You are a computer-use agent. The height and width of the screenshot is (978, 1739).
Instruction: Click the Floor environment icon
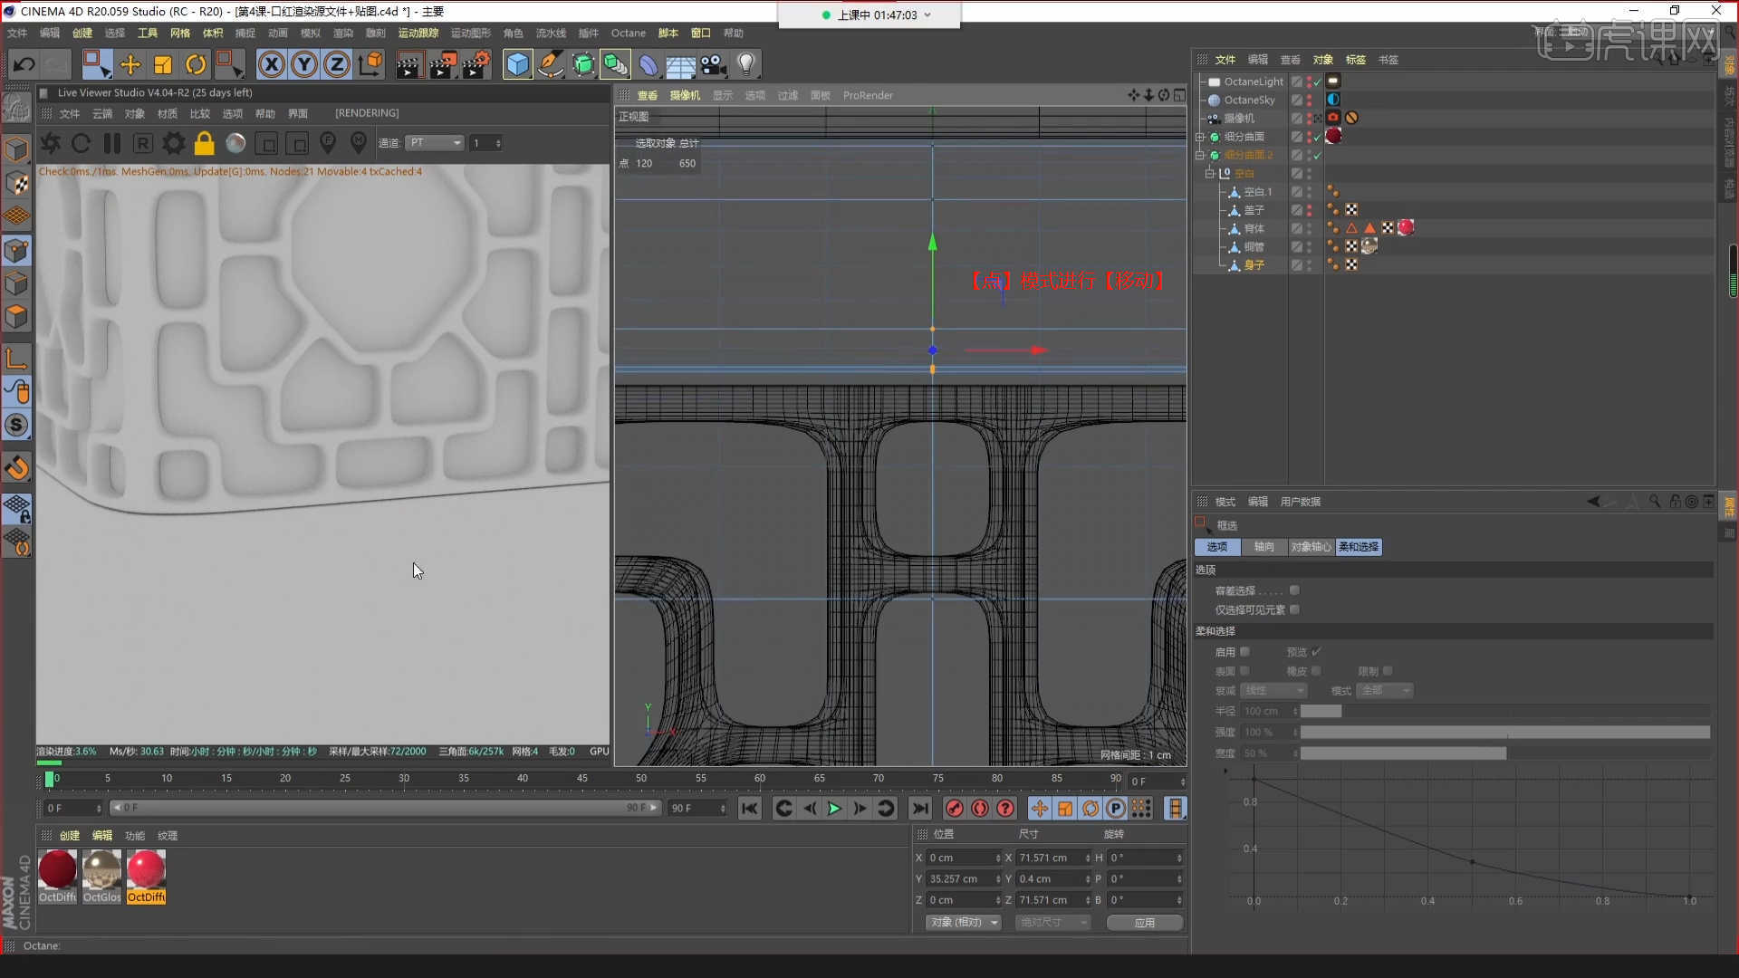click(x=681, y=65)
